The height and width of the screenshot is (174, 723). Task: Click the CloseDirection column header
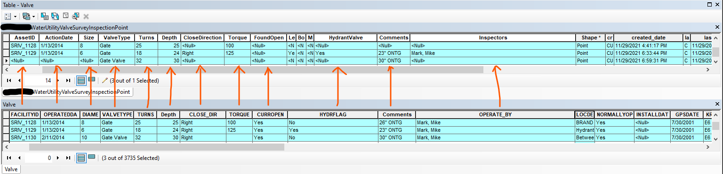202,38
